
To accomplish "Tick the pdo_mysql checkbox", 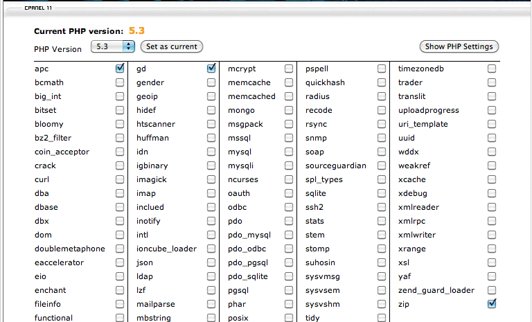I will 289,235.
